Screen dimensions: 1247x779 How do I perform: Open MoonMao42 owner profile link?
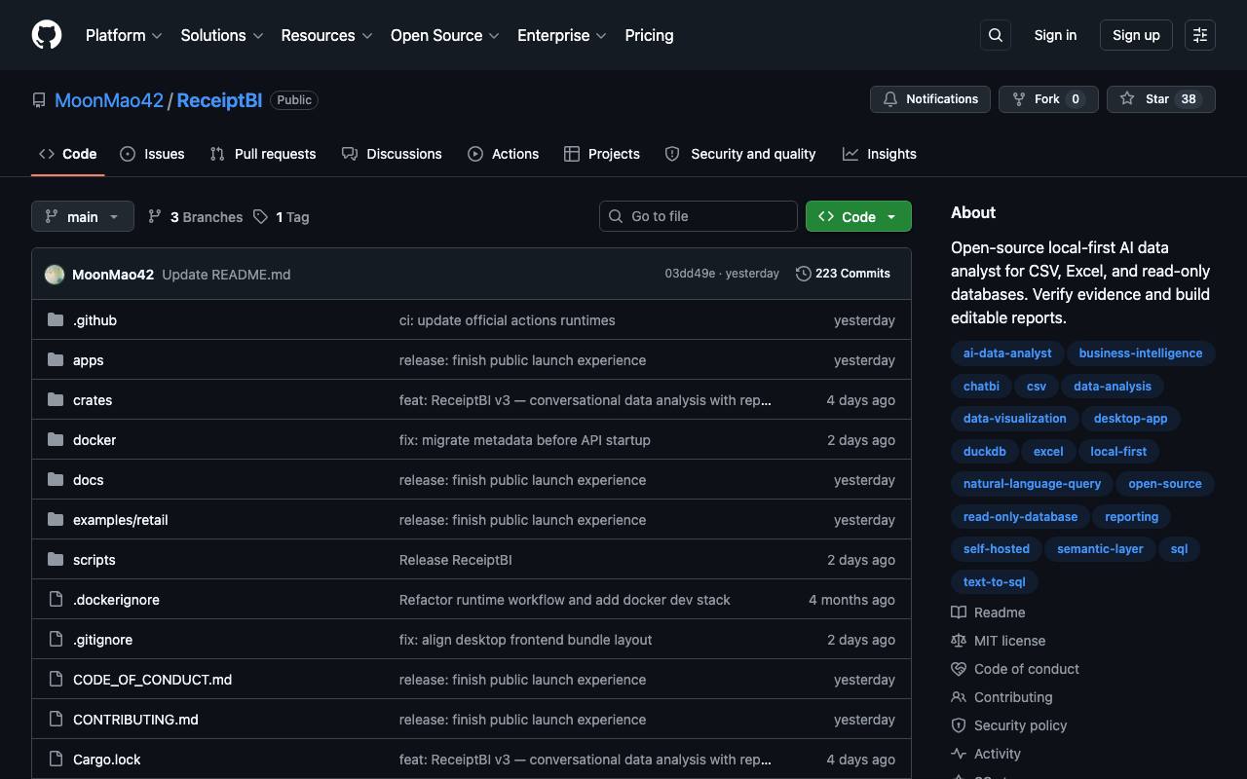pos(109,100)
